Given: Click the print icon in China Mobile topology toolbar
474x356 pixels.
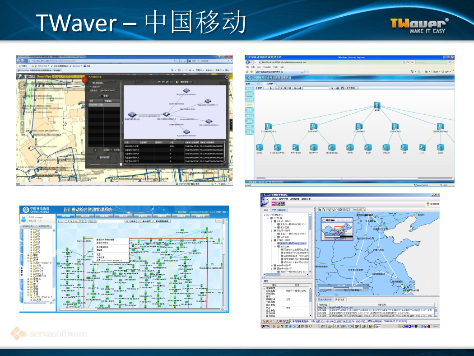Looking at the screenshot, I should (300, 88).
